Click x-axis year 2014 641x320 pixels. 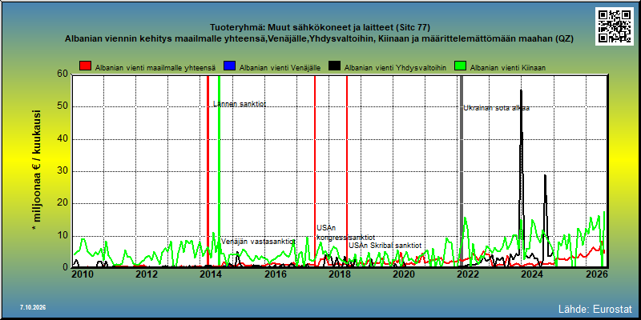[x=210, y=274]
